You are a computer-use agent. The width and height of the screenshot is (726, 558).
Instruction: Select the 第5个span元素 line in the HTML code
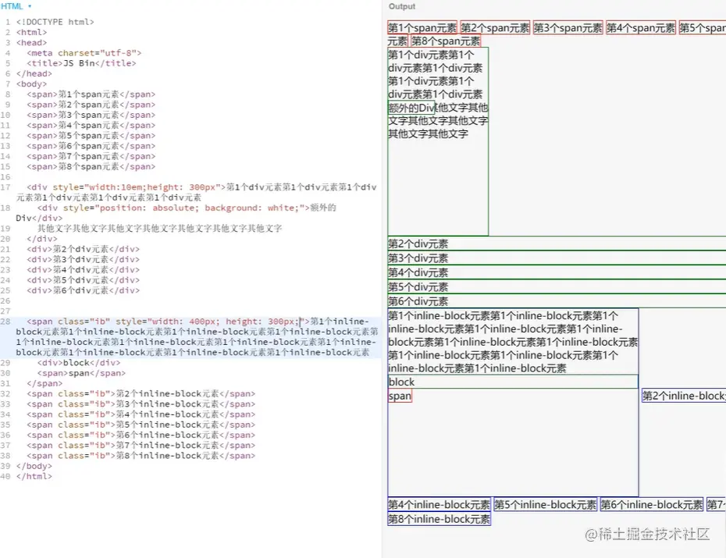[91, 136]
